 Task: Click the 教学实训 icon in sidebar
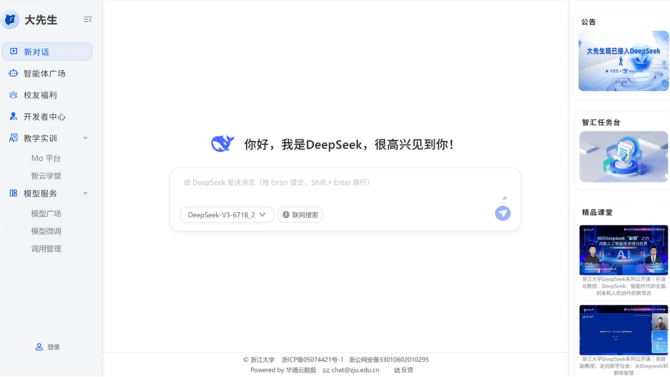pyautogui.click(x=13, y=138)
